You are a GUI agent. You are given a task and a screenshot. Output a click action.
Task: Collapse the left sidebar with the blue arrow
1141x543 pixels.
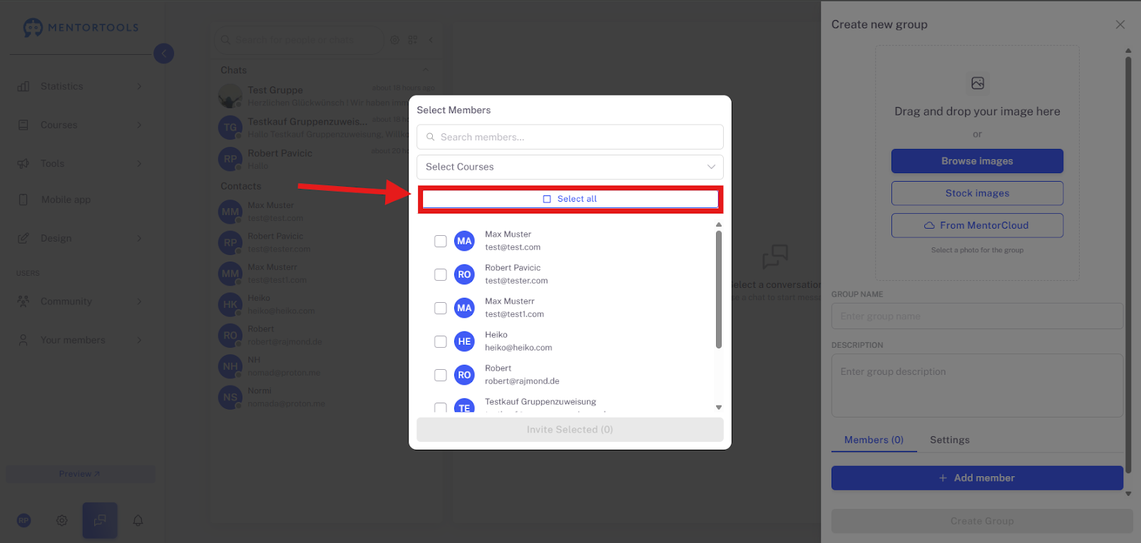(164, 53)
